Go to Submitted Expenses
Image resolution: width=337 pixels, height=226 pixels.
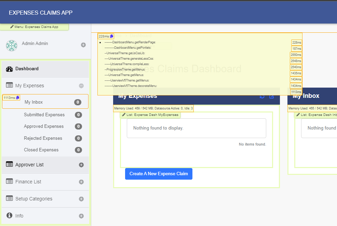coord(44,115)
